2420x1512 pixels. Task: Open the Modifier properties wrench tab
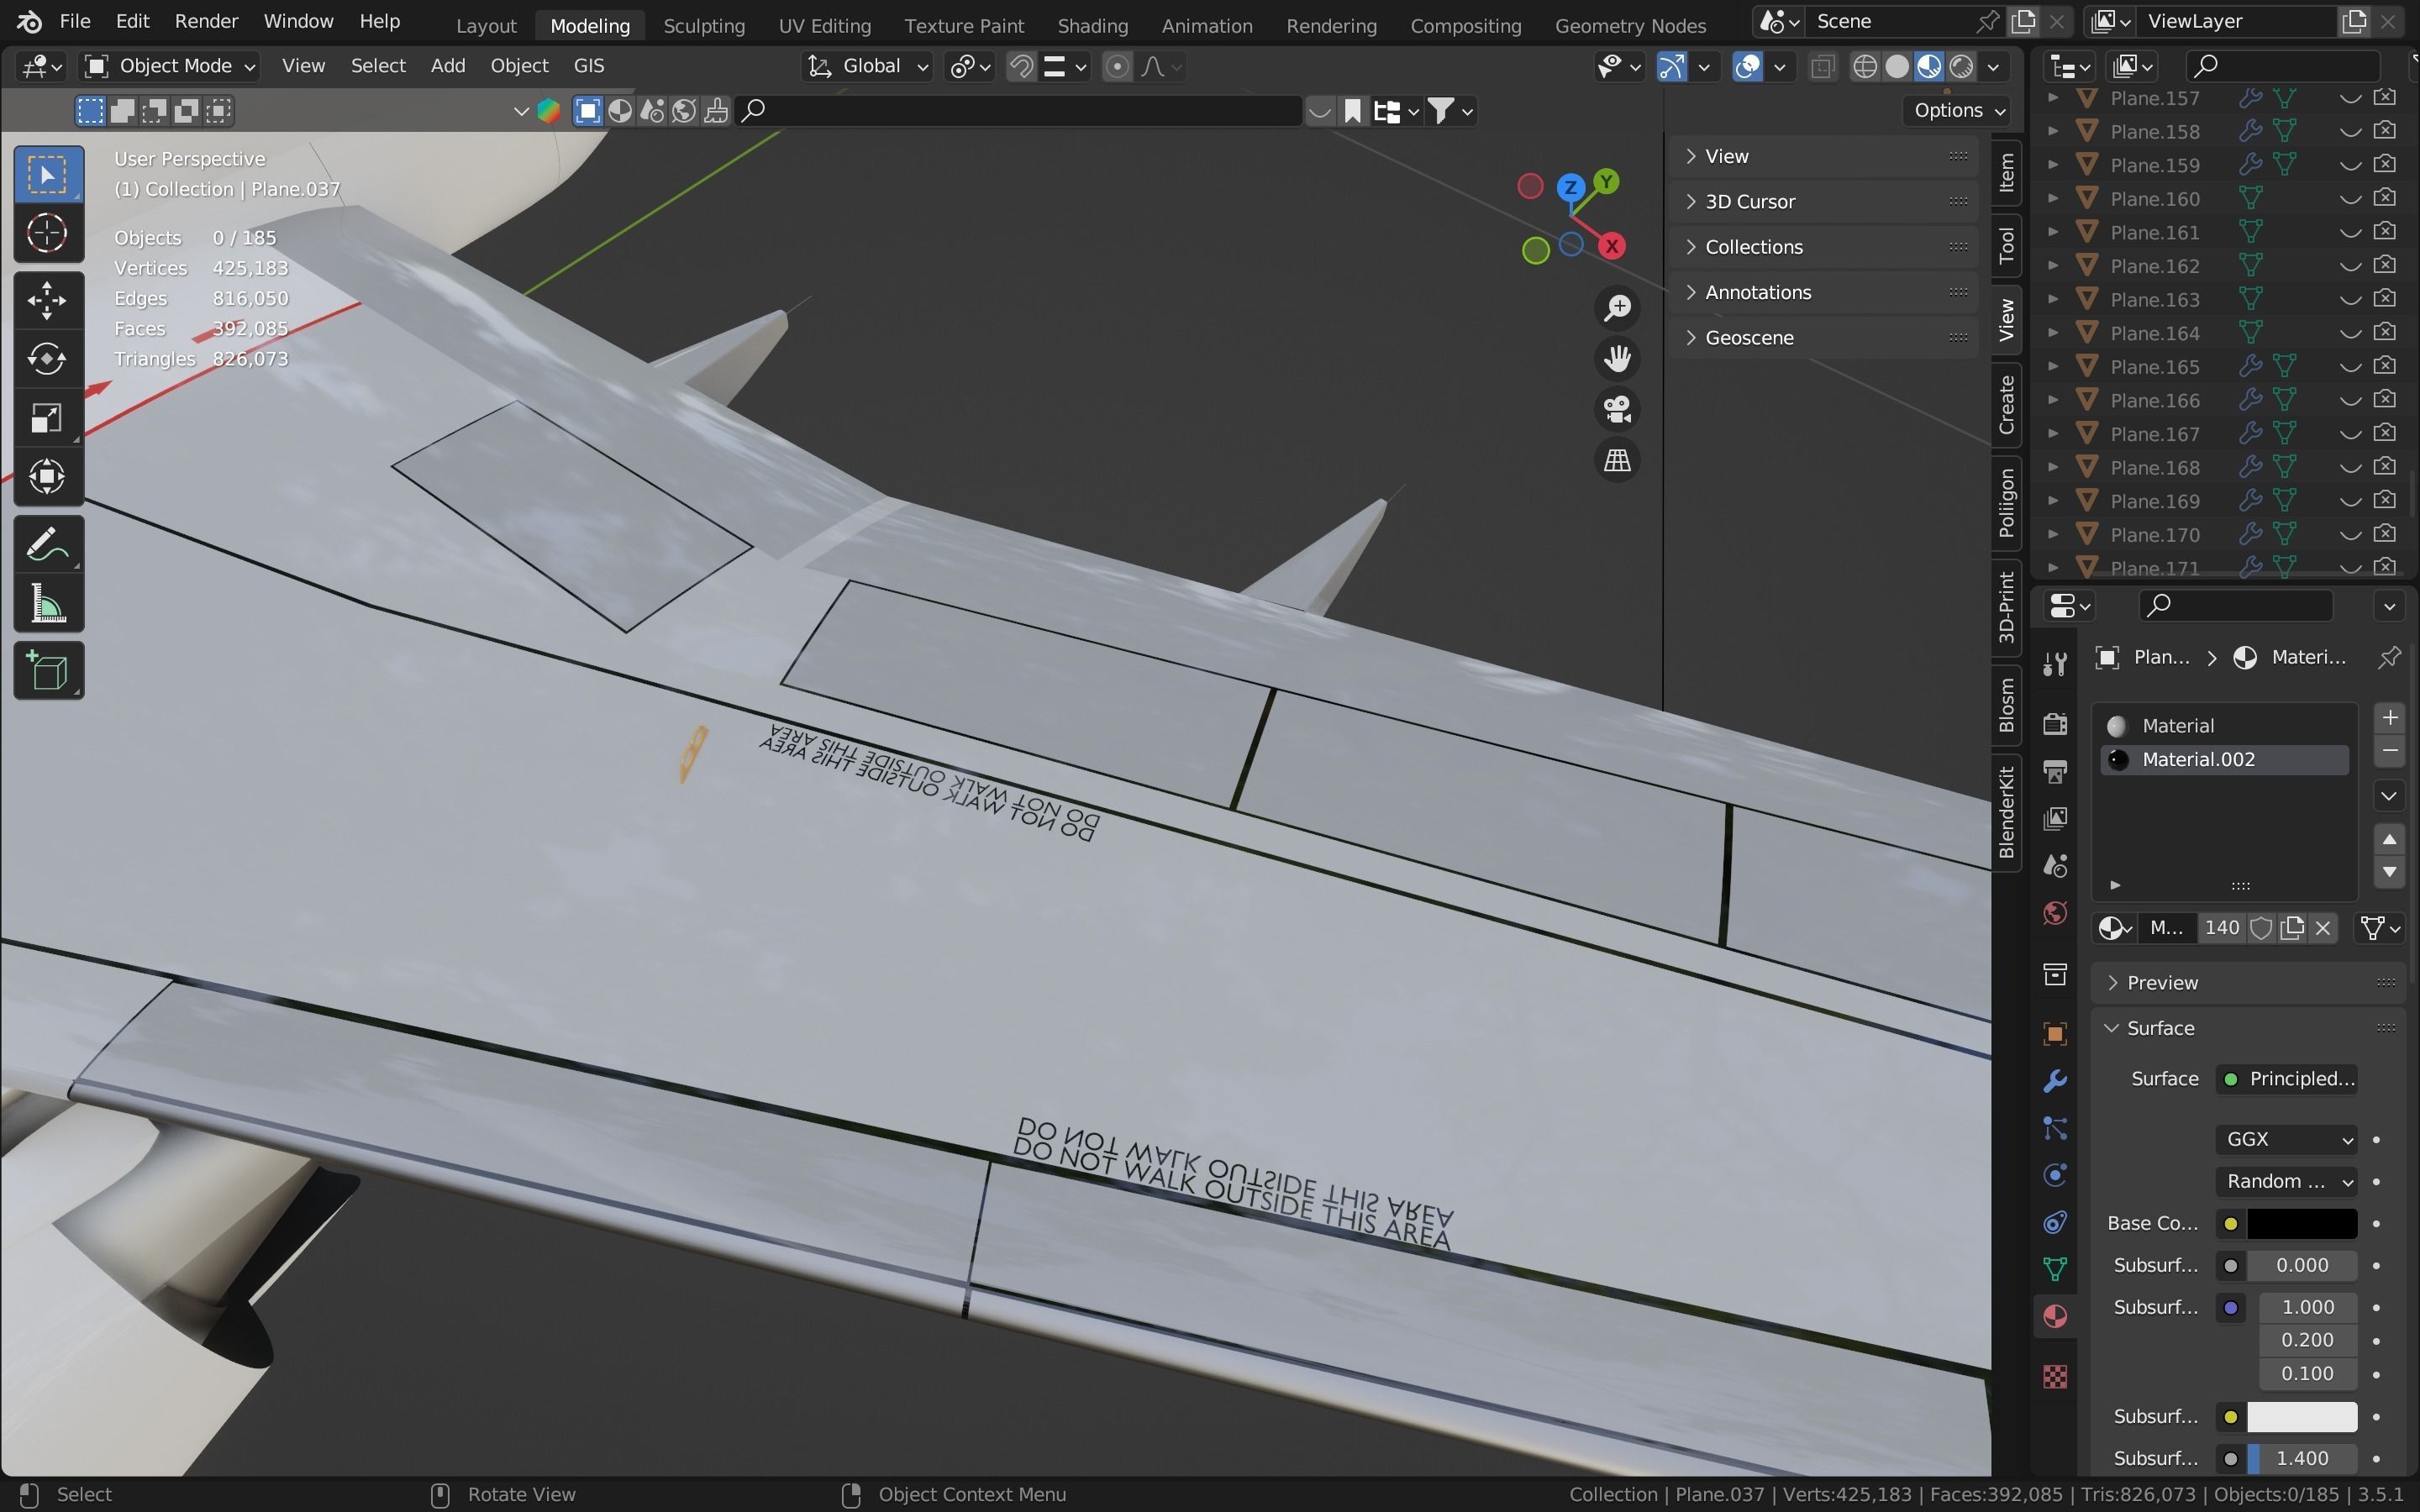[x=2055, y=1081]
